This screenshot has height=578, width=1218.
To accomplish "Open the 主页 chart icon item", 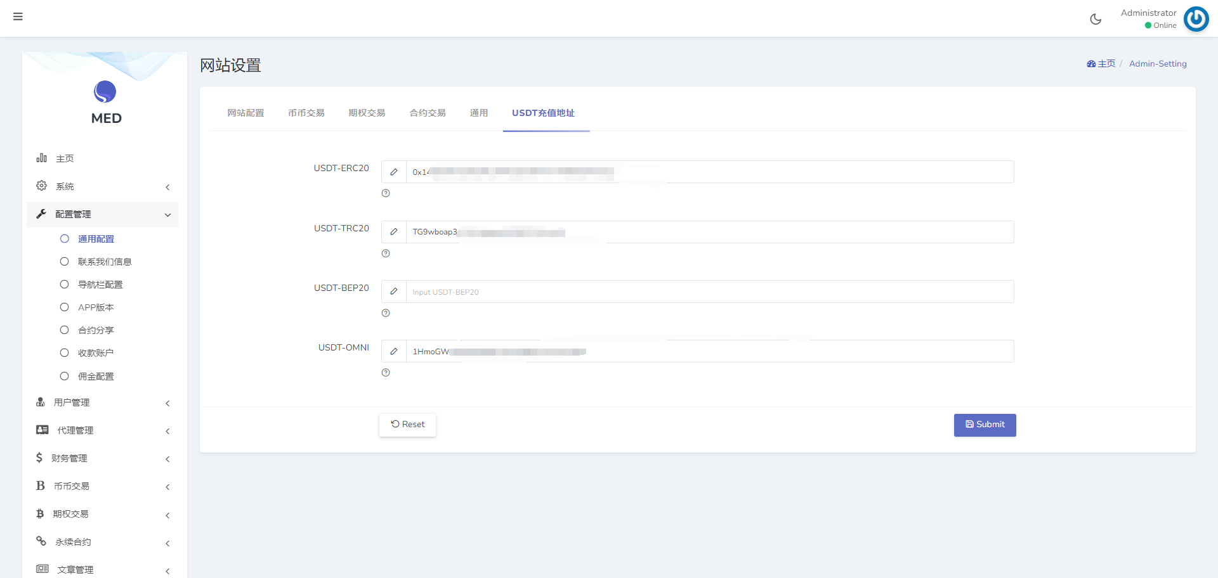I will 63,158.
